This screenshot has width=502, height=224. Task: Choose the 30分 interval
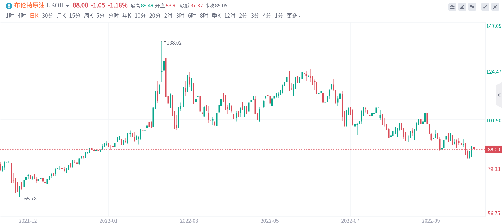pos(47,16)
